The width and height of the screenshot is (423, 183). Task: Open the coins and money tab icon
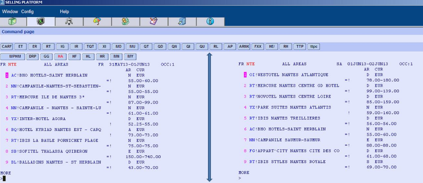coord(125,22)
